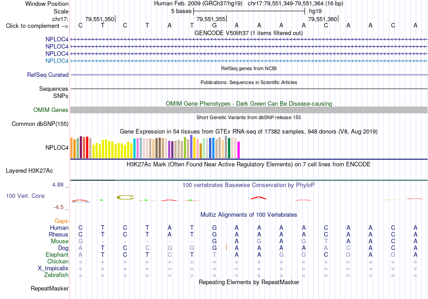
Task: Select the 'Mouse' alignment row label
Action: (x=59, y=241)
